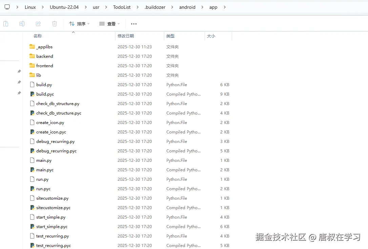Click the main.py file icon
The width and height of the screenshot is (368, 249).
32,160
